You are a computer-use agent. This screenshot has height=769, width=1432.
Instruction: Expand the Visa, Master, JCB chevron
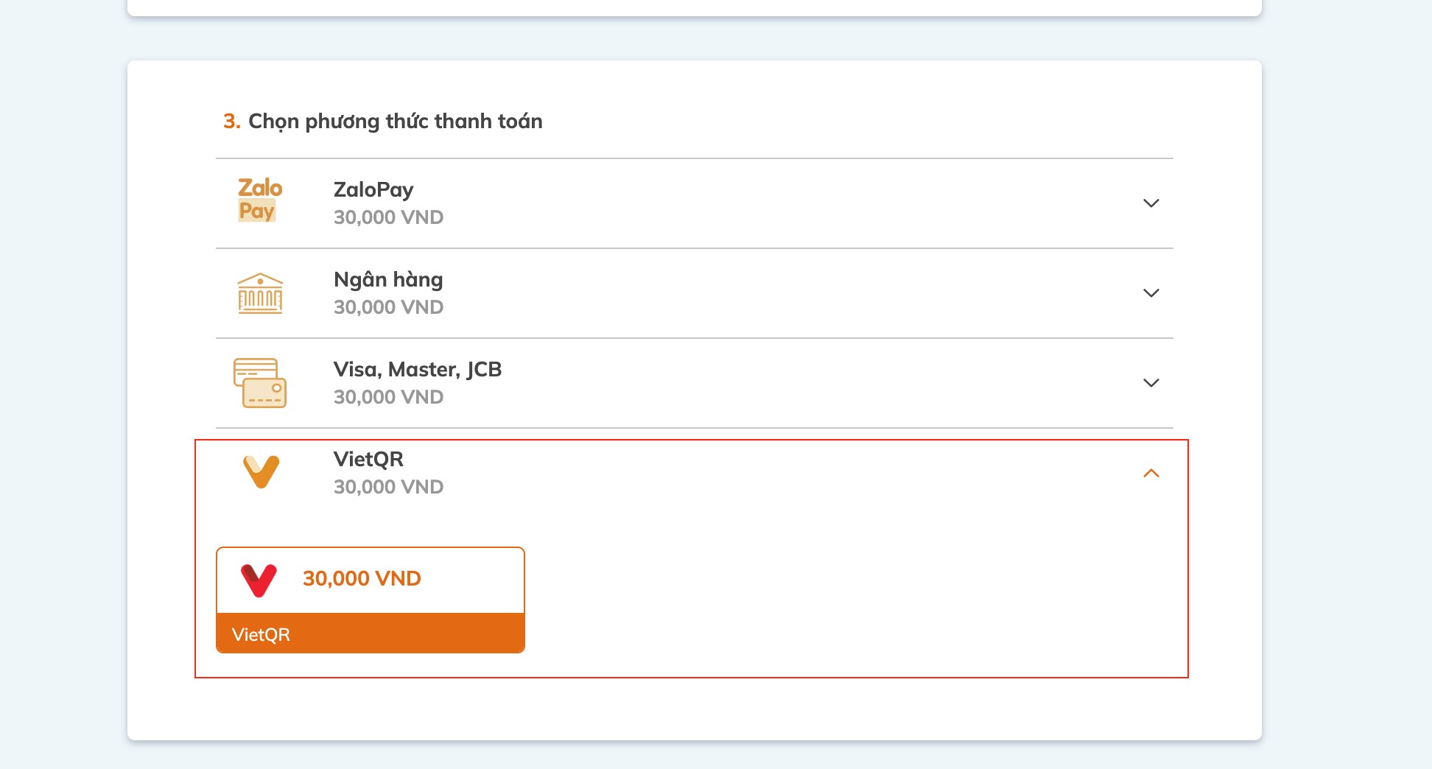(1151, 383)
